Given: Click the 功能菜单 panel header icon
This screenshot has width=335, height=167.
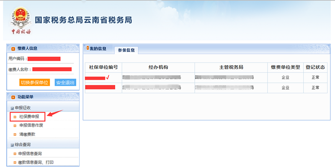Looking at the screenshot, I should 13,98.
